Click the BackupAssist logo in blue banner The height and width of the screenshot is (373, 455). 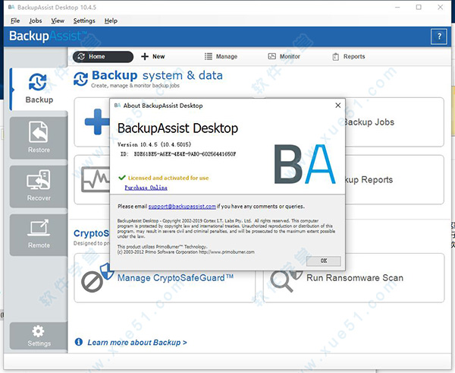point(49,36)
